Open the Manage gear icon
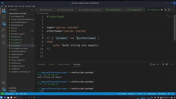The image size is (176, 99). (x=4, y=89)
